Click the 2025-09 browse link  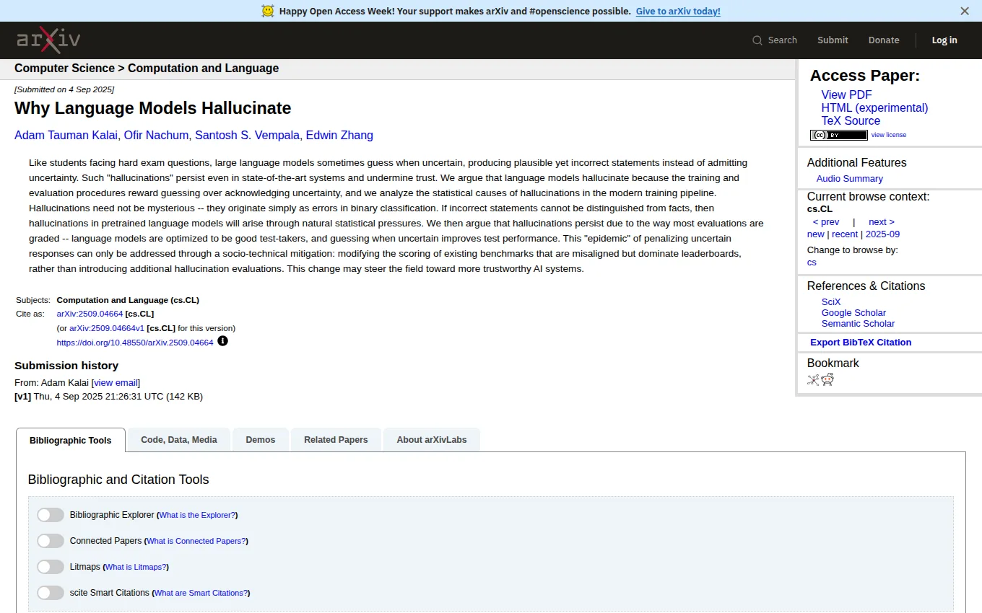coord(882,234)
